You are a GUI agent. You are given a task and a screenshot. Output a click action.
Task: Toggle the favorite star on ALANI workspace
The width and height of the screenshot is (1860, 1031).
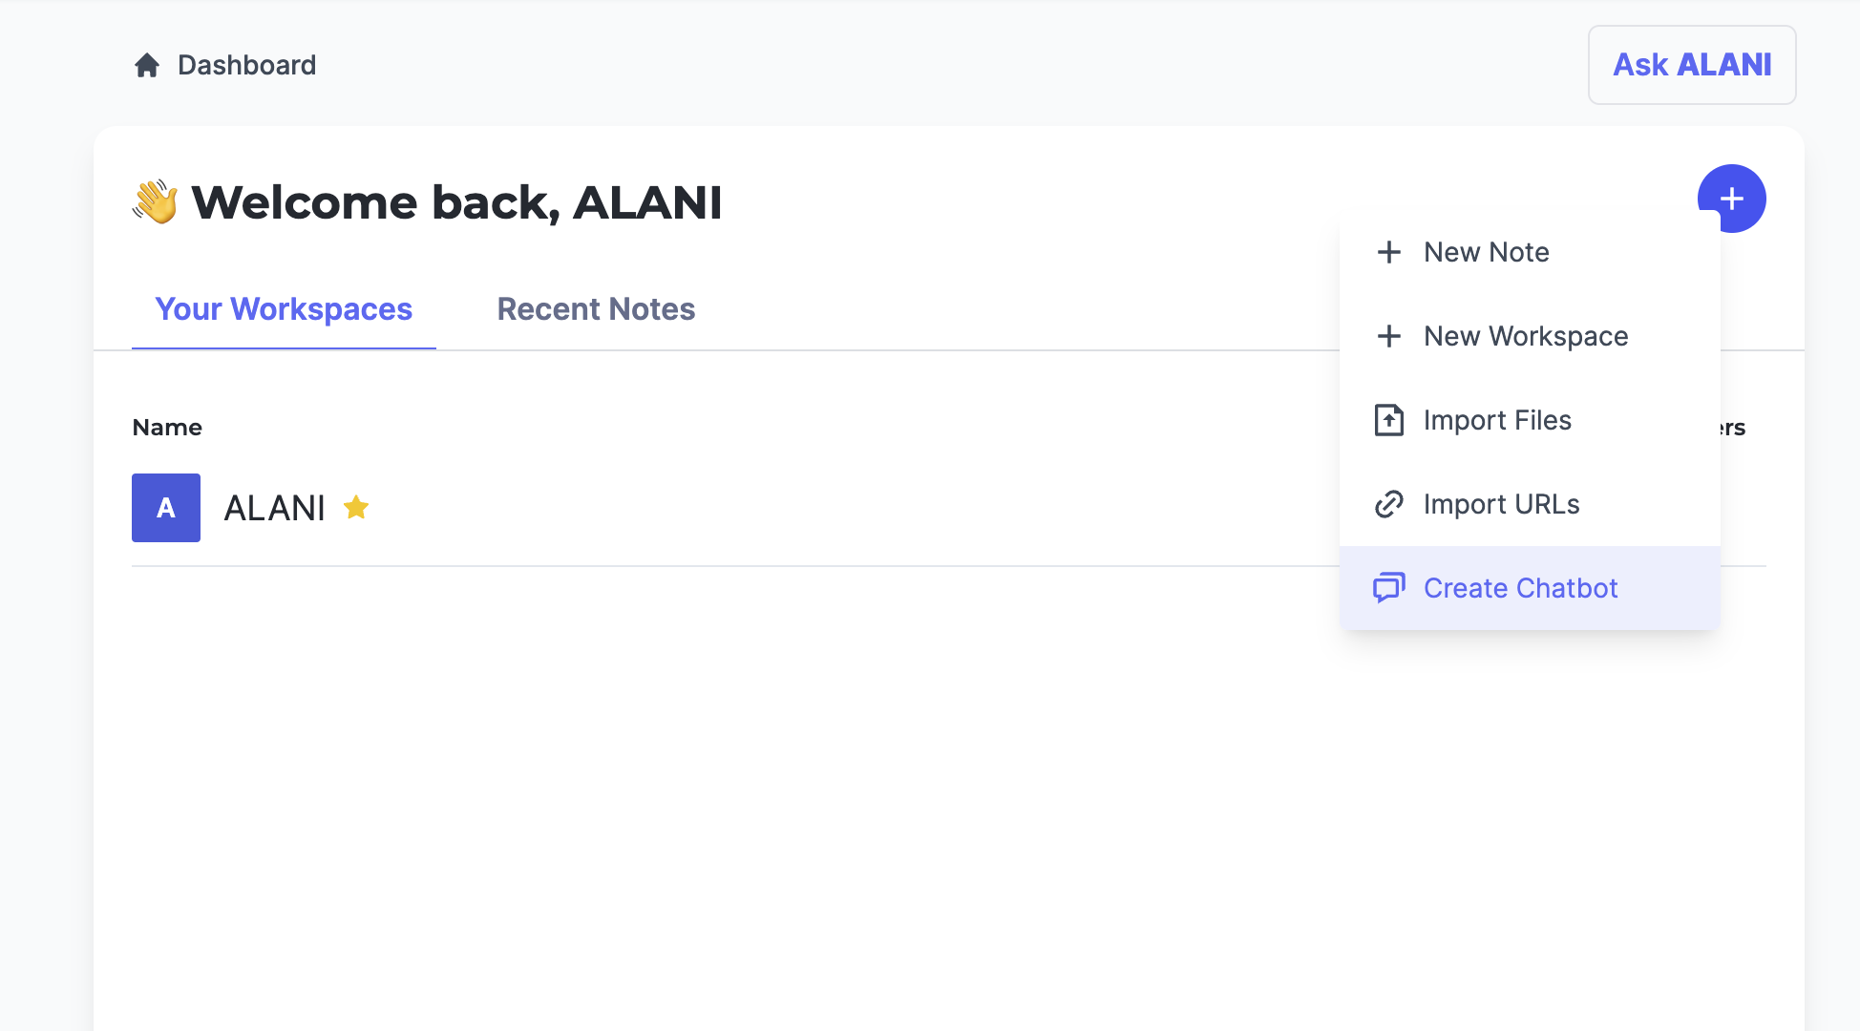356,507
